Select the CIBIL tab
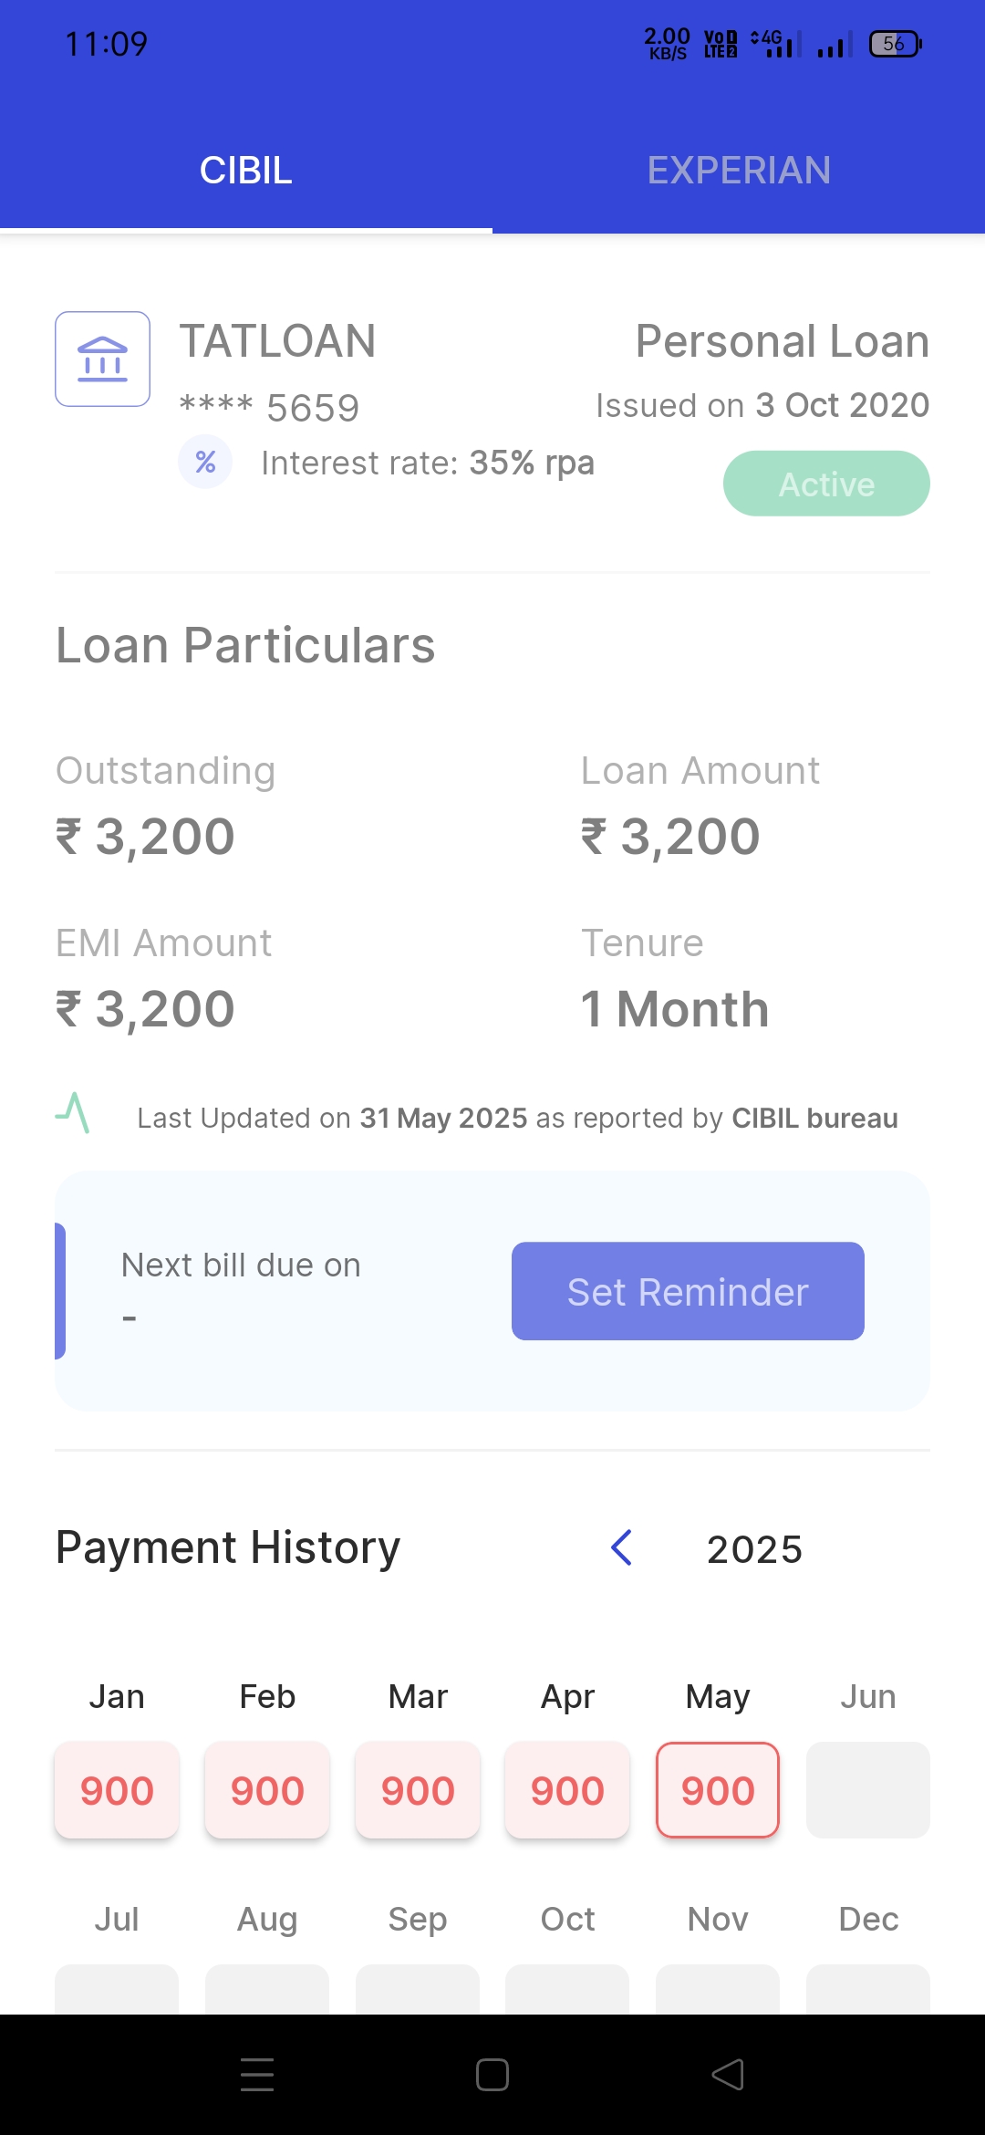The width and height of the screenshot is (985, 2135). point(246,171)
